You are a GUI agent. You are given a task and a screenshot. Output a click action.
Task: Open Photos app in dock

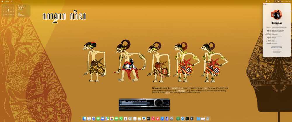coord(112,119)
